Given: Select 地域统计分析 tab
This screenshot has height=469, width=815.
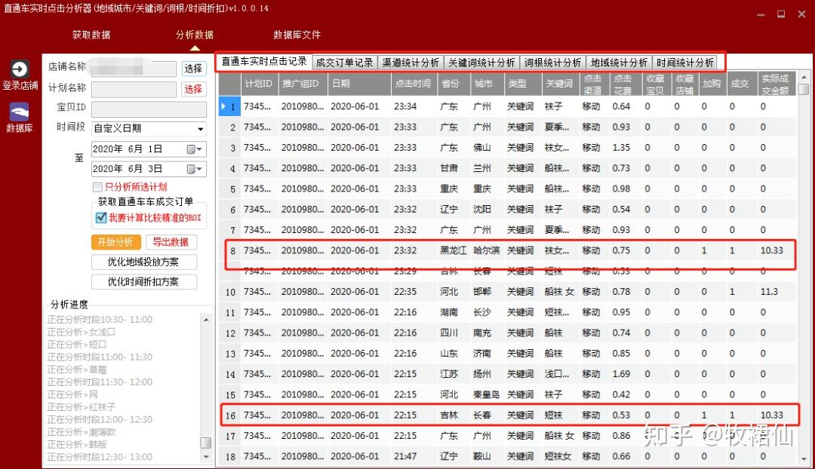Looking at the screenshot, I should [x=619, y=63].
